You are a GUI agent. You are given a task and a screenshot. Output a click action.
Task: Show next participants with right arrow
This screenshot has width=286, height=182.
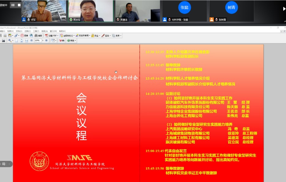click(x=284, y=9)
